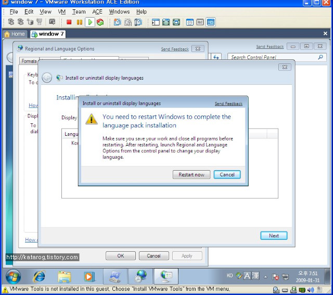Image resolution: width=333 pixels, height=295 pixels.
Task: Open Windows Media Player taskbar icon
Action: coord(89,277)
